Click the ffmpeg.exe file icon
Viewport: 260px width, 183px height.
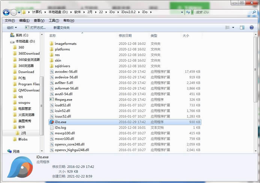click(52, 99)
